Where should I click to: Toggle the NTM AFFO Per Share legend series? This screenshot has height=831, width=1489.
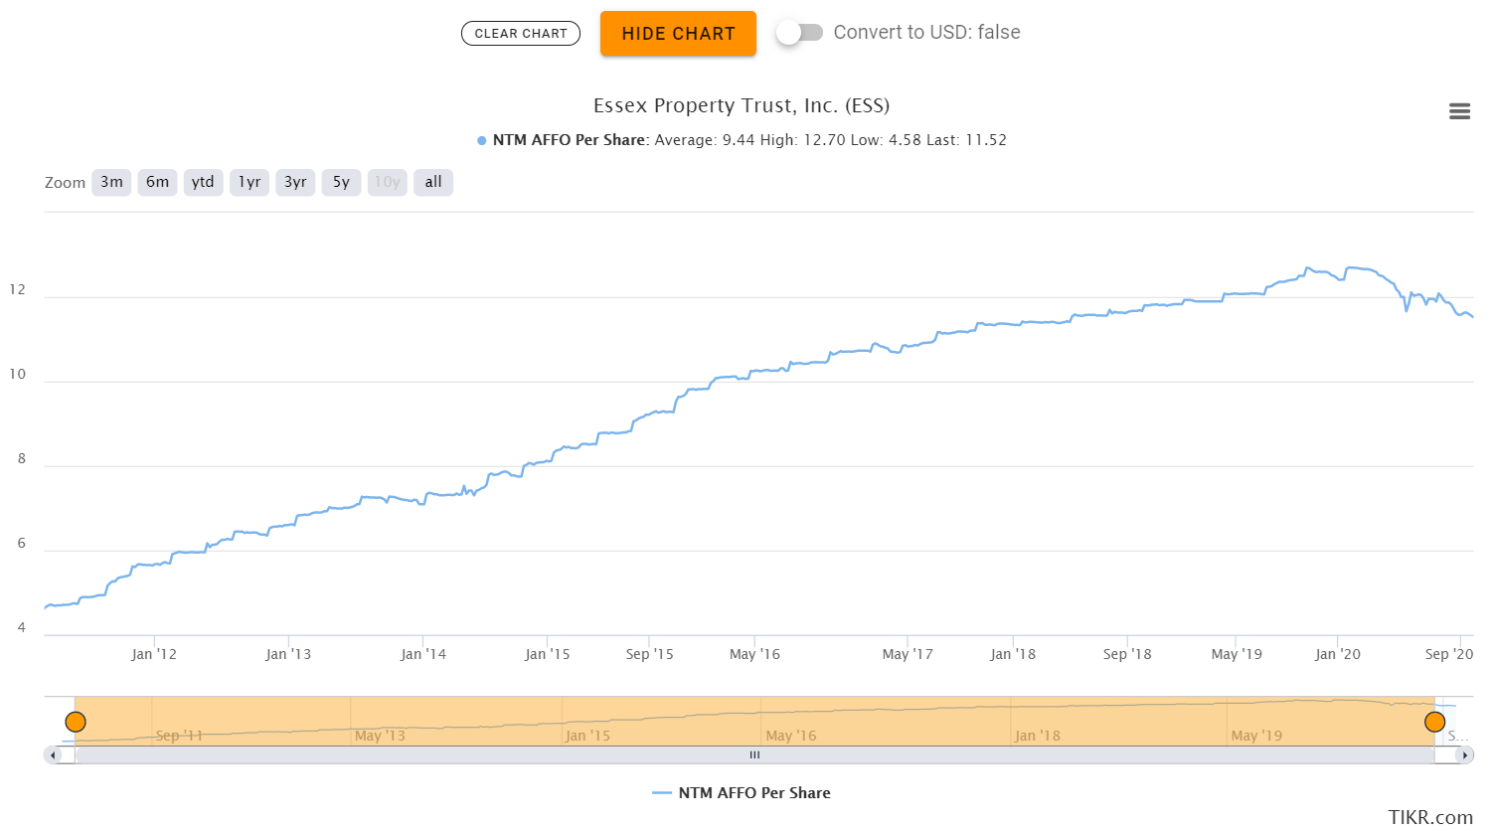click(742, 792)
